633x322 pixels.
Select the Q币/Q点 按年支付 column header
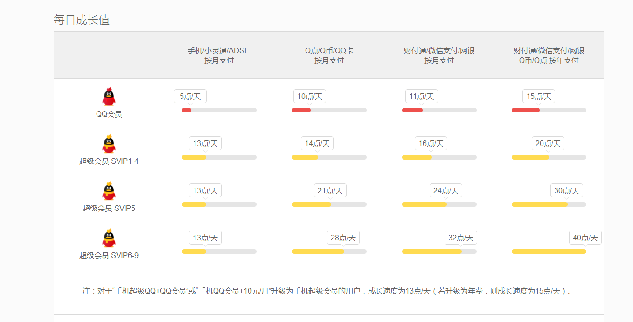tap(549, 55)
